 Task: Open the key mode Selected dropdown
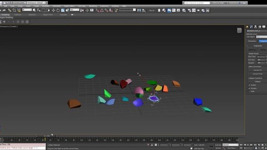(x=230, y=145)
